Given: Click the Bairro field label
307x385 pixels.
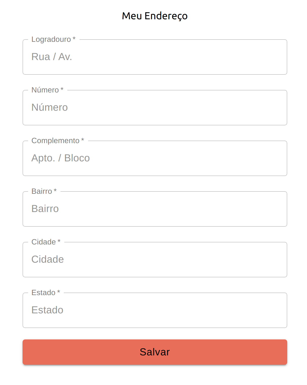Looking at the screenshot, I should (x=42, y=191).
